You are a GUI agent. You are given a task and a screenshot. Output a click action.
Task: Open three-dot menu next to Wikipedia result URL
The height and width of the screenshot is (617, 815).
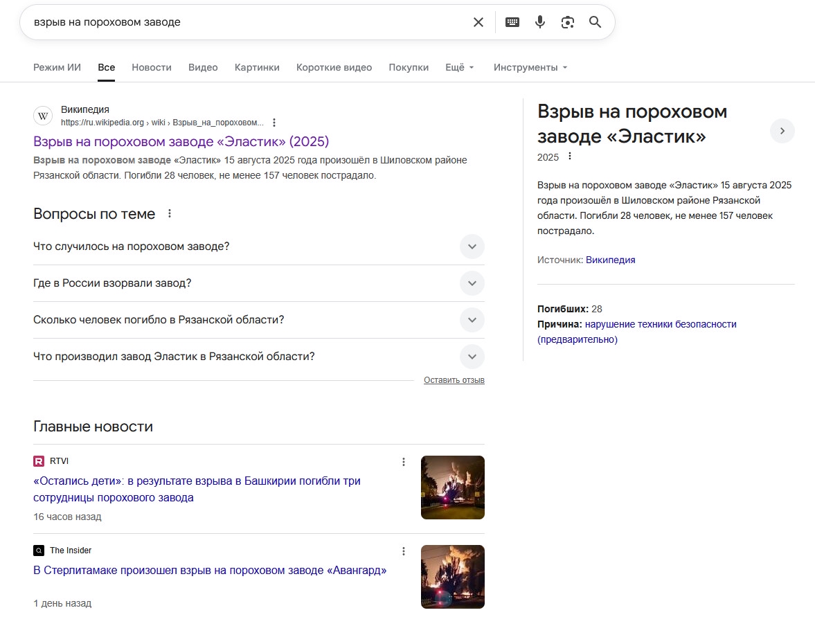point(274,123)
